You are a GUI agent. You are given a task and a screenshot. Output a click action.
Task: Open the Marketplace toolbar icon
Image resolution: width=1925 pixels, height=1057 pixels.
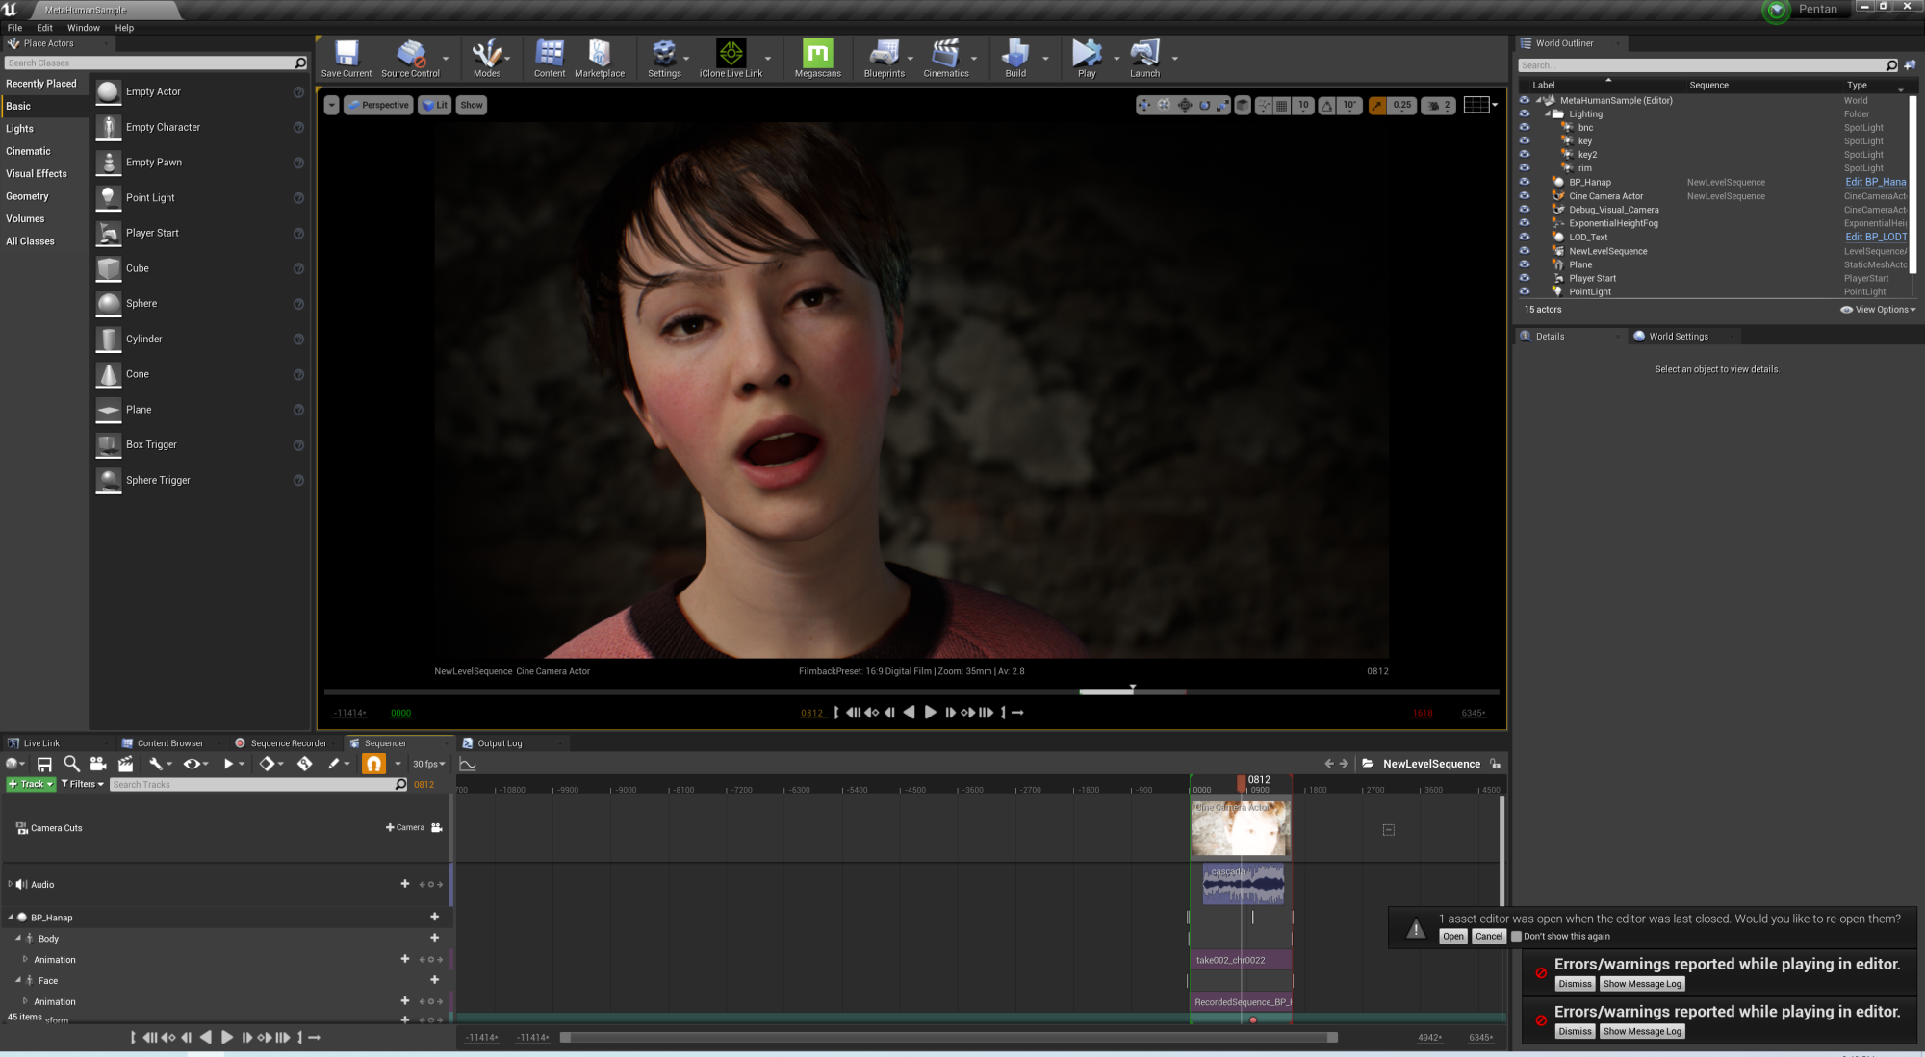(x=600, y=58)
